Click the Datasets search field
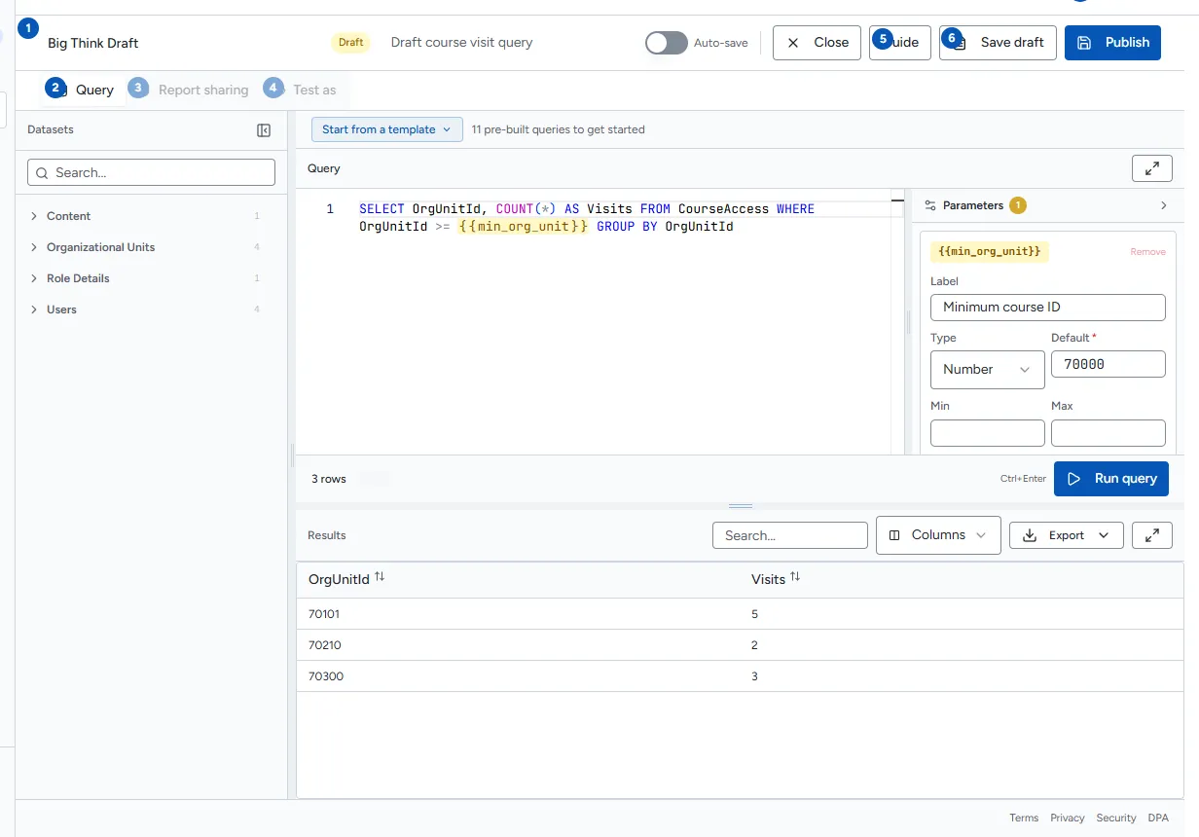 click(x=152, y=172)
